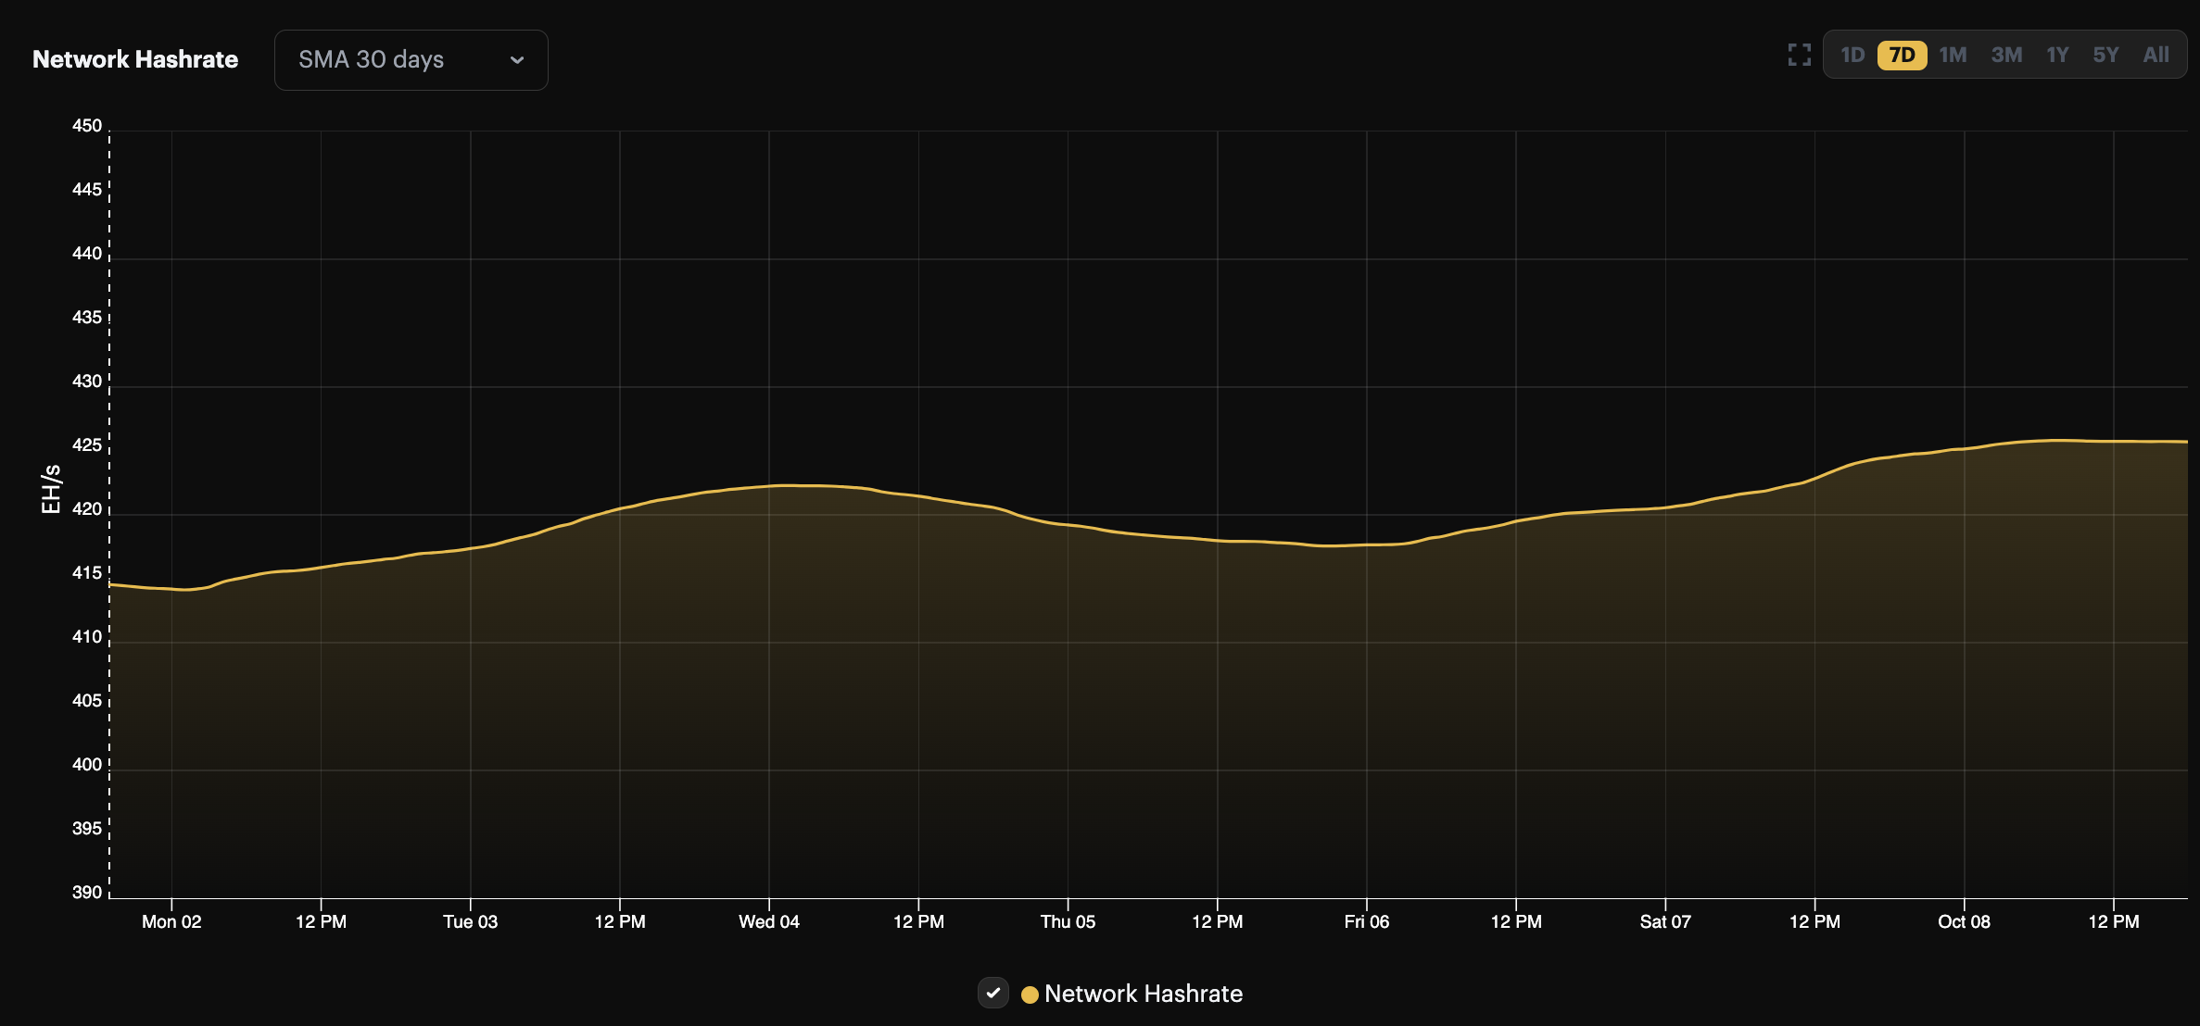The image size is (2200, 1026).
Task: Click the chart dip near Fri 06
Action: (1364, 547)
